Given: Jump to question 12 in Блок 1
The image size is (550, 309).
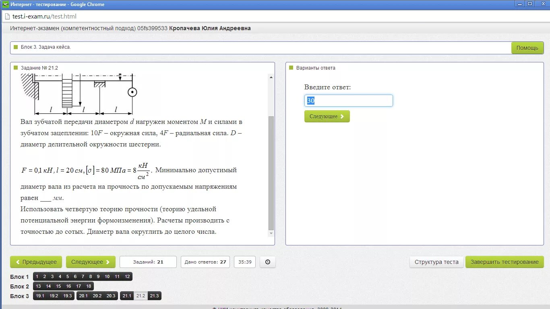Looking at the screenshot, I should tap(127, 276).
